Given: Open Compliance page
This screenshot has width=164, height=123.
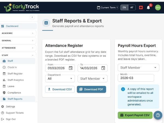Looking at the screenshot, I should (x=18, y=93).
